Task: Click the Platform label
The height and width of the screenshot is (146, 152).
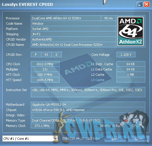Action: point(12,29)
